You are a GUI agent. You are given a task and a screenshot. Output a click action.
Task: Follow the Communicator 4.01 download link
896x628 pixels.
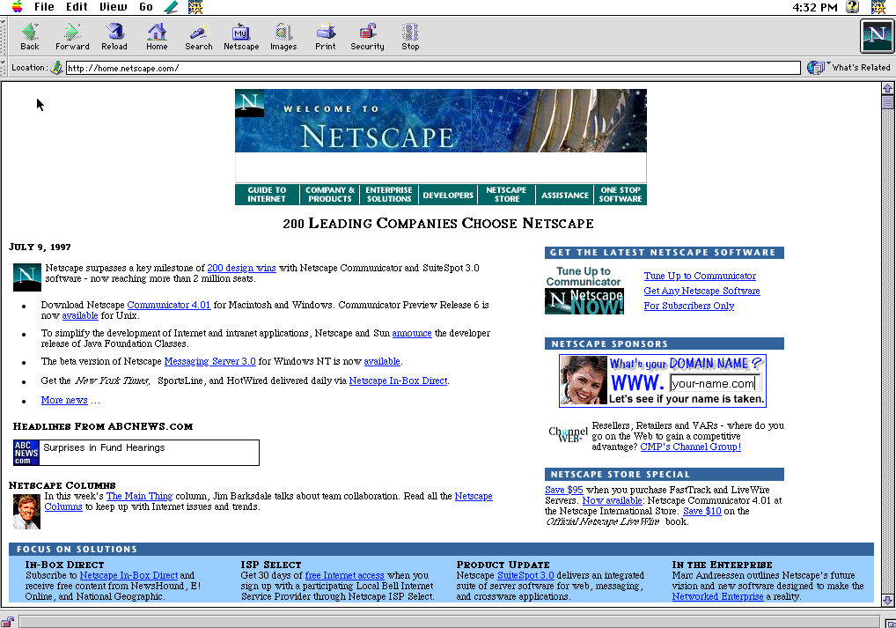click(x=169, y=305)
